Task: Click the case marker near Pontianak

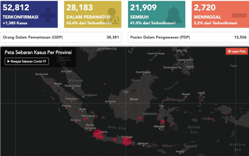Action: (x=119, y=104)
